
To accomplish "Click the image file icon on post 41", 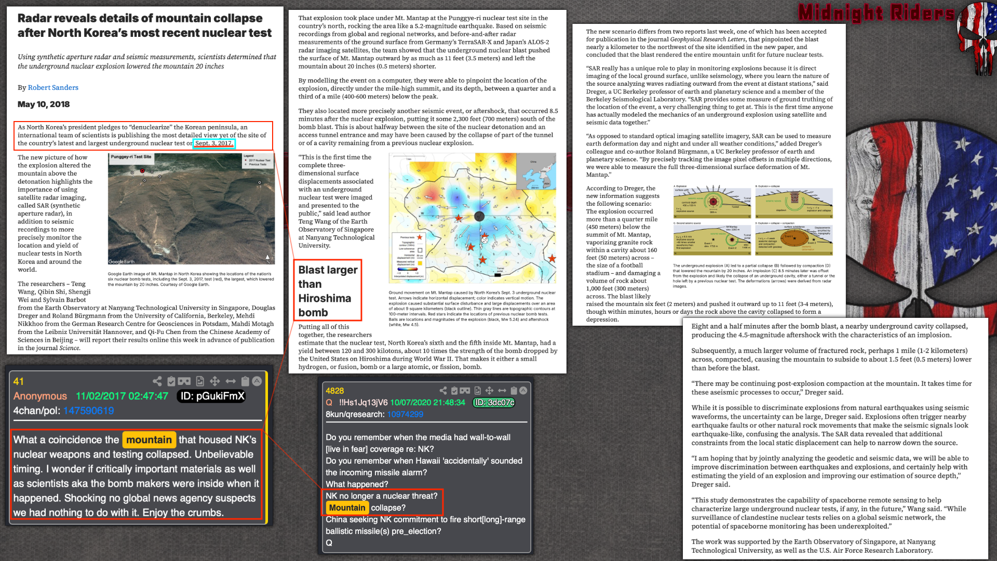I will [x=200, y=381].
